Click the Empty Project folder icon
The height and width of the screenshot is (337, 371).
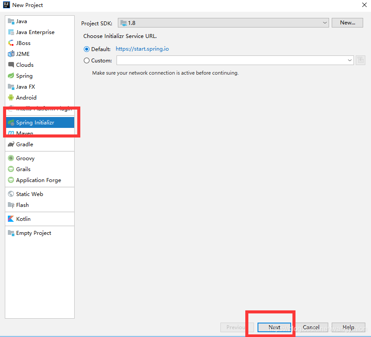click(x=11, y=233)
